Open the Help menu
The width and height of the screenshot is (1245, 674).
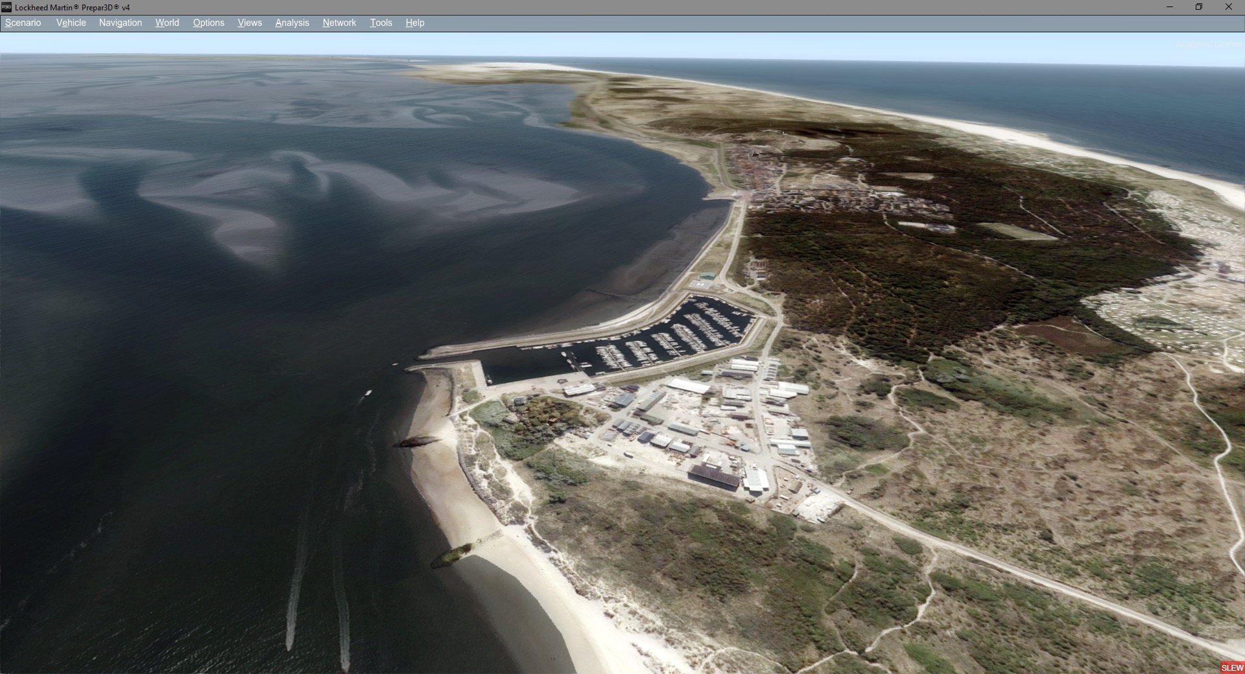point(415,23)
